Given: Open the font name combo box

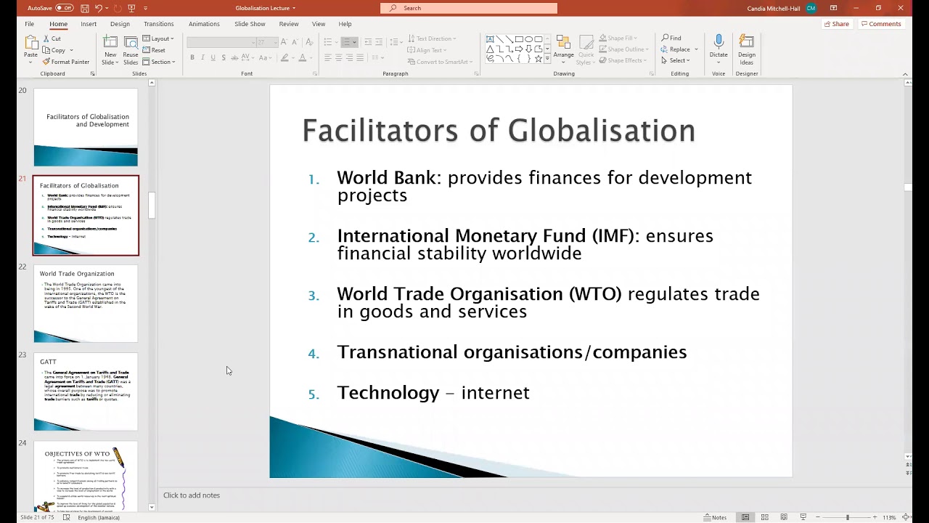Looking at the screenshot, I should coord(221,42).
